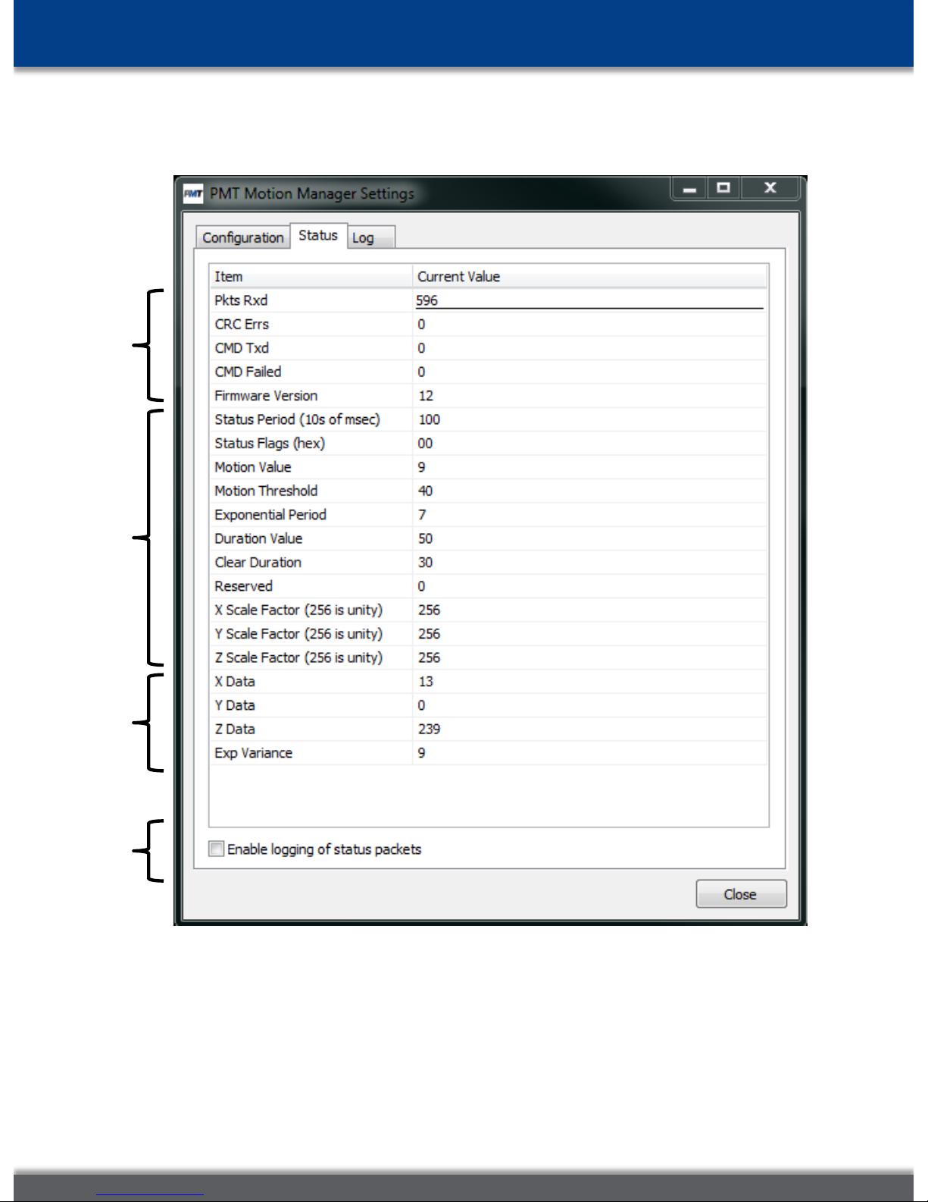Select the Y Data row
Screen dimensions: 928x1202
tap(489, 705)
